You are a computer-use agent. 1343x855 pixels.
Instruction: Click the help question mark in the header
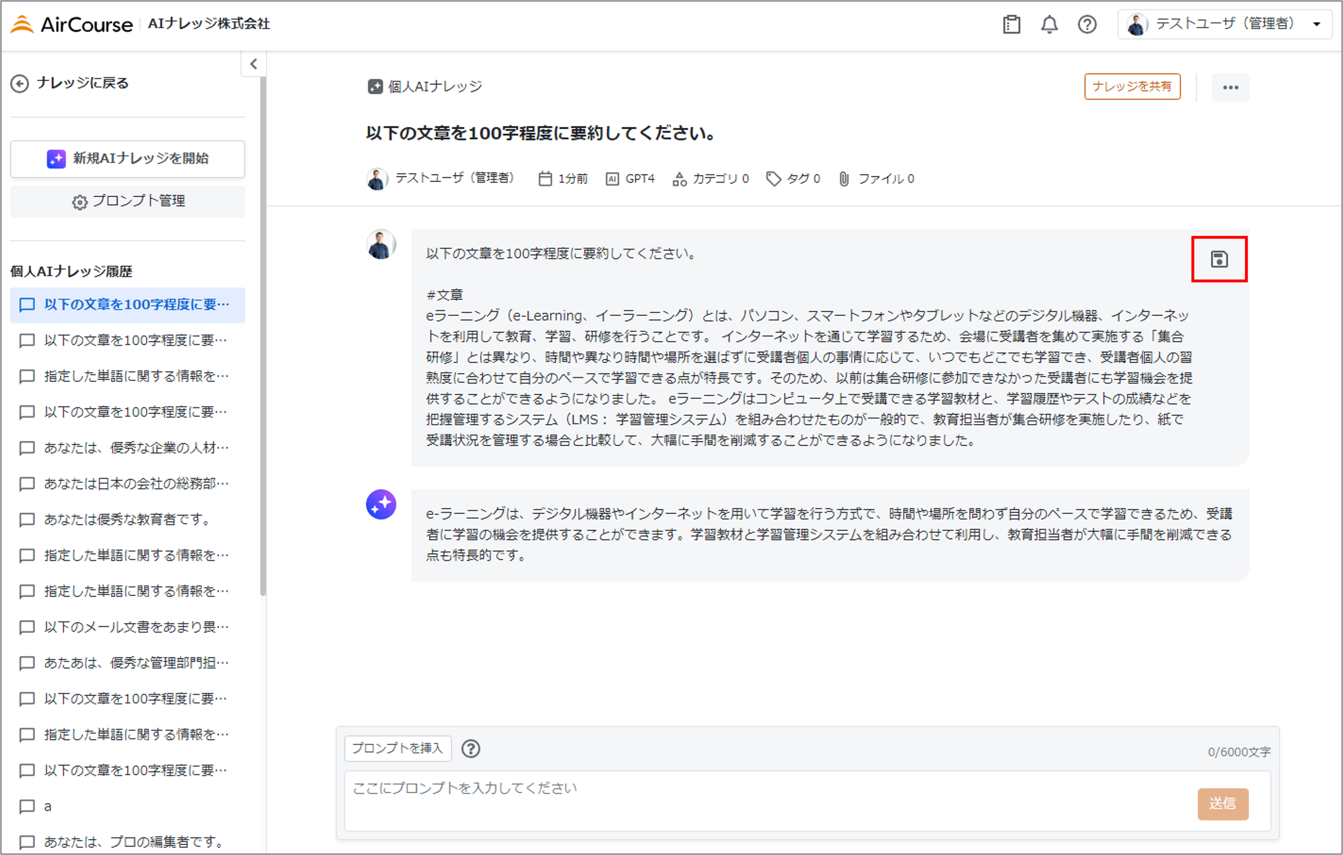1086,24
